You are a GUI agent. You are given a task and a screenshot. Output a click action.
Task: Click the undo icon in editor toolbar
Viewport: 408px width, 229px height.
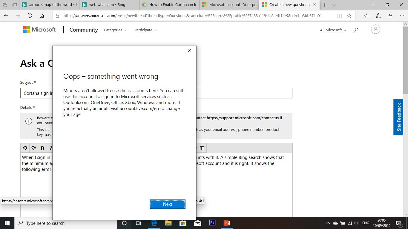pyautogui.click(x=25, y=148)
